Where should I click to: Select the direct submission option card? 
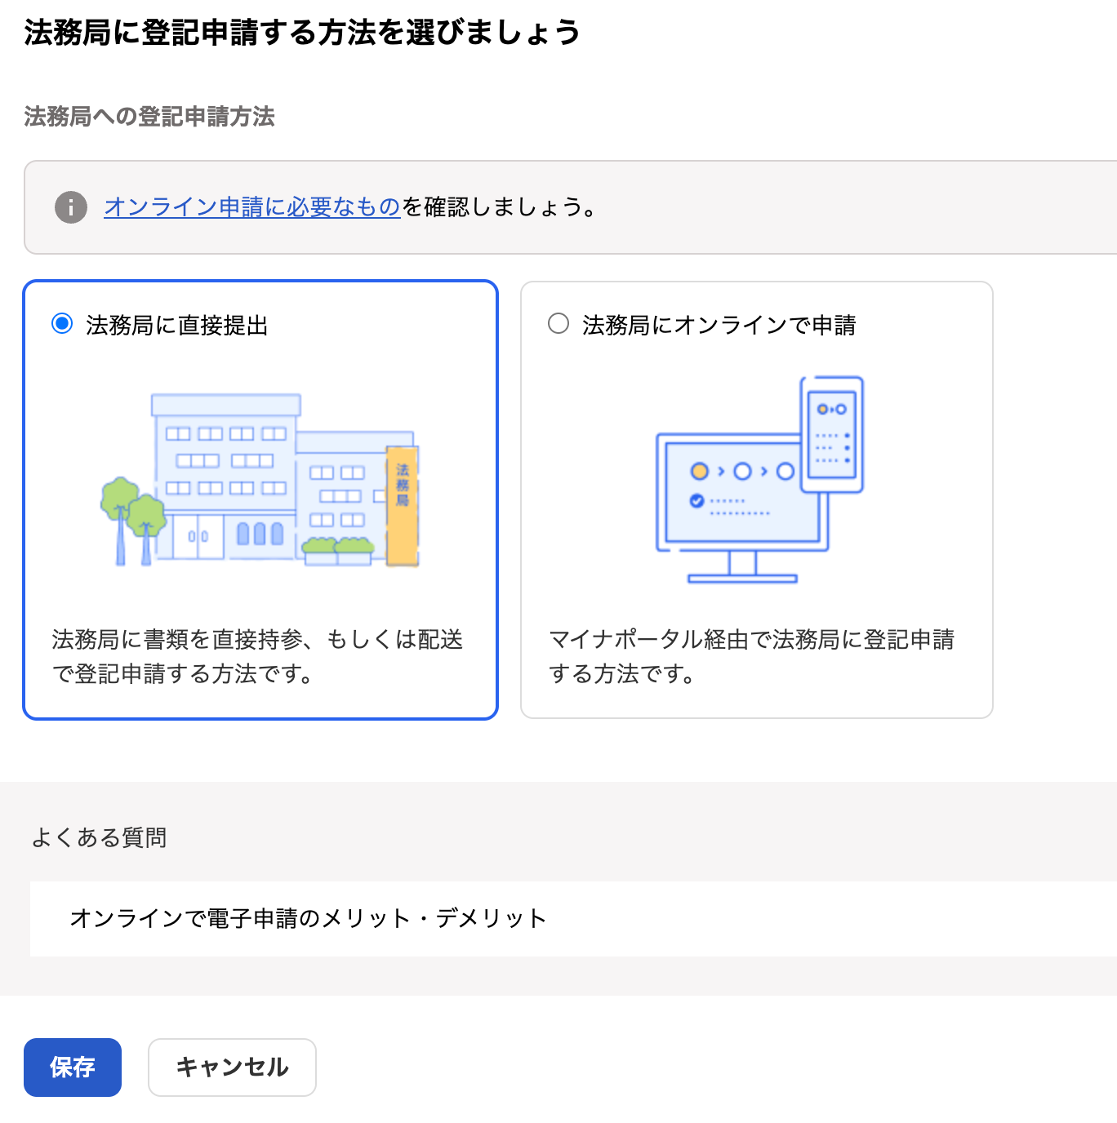tap(260, 499)
